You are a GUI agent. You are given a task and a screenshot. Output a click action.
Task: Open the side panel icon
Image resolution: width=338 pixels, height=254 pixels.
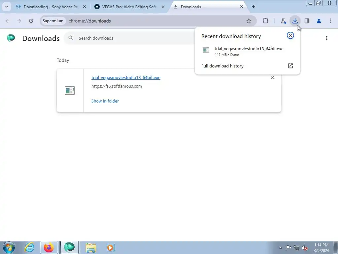(x=307, y=21)
